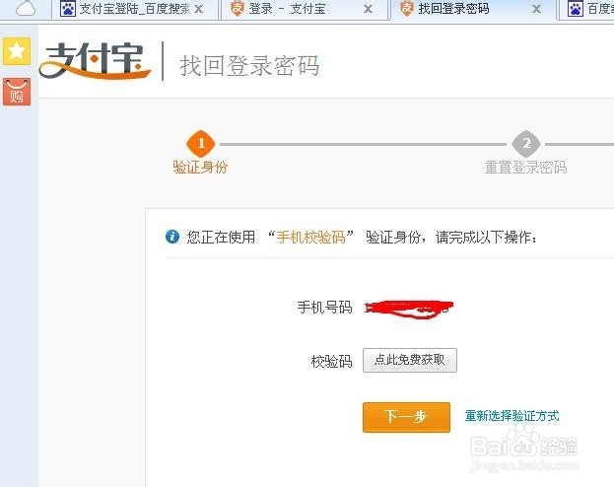Open the red shopping bag sidebar icon
614x487 pixels.
point(17,92)
